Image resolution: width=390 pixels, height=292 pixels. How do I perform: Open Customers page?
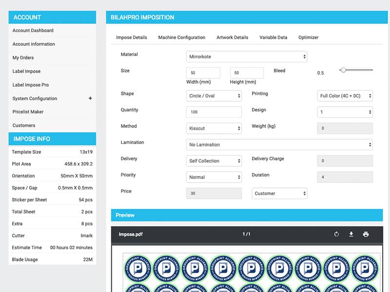pos(23,126)
